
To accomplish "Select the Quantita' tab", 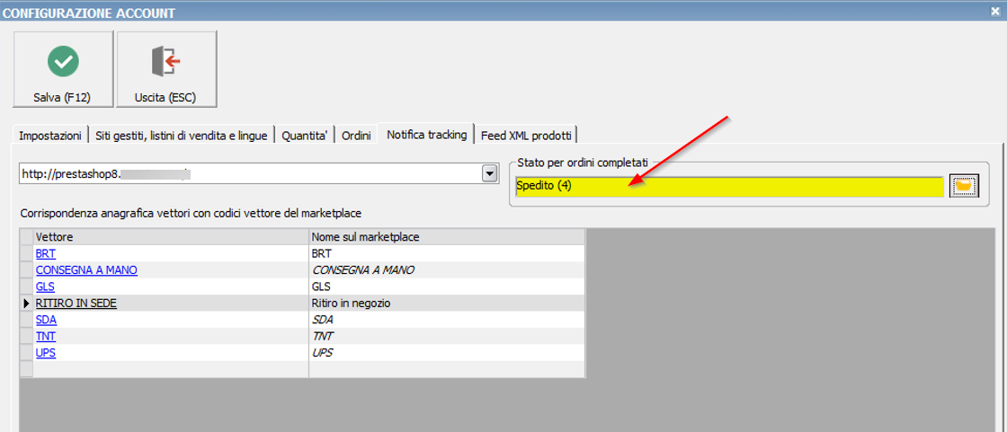I will coord(304,135).
